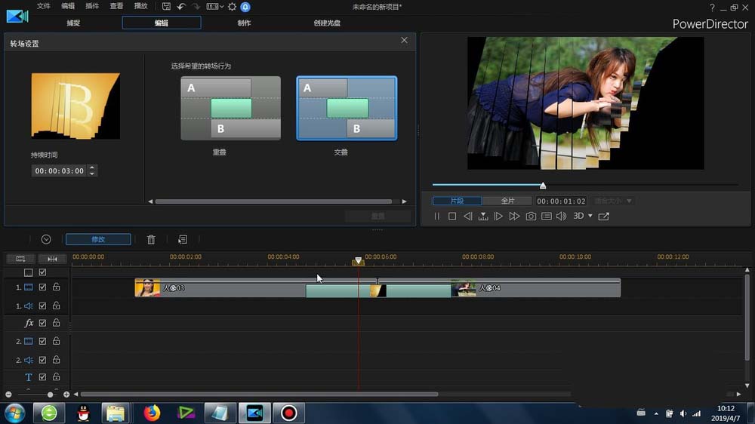Screen dimensions: 755x424
Task: Undock the preview window icon
Action: pyautogui.click(x=604, y=217)
